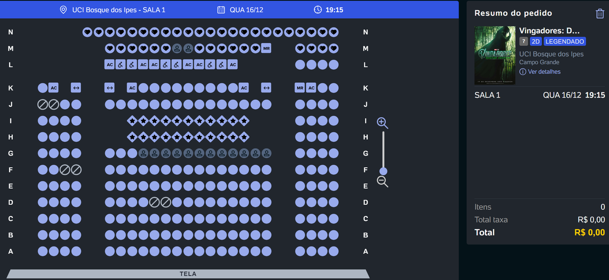The height and width of the screenshot is (280, 609).
Task: Click the TELA screen bar
Action: point(188,274)
